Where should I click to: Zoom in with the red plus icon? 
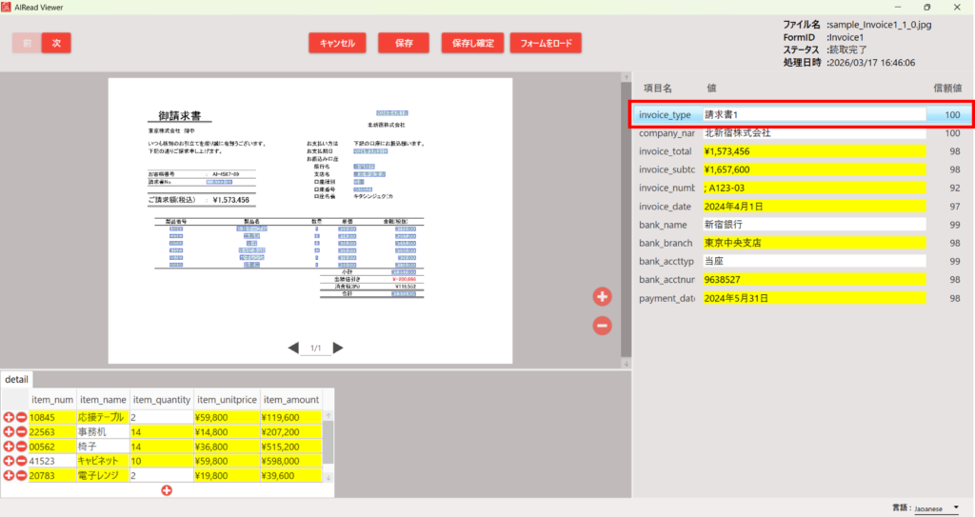(x=602, y=297)
